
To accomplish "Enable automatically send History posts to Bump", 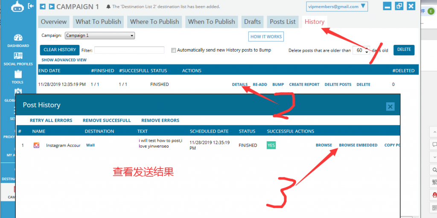I will coord(173,50).
